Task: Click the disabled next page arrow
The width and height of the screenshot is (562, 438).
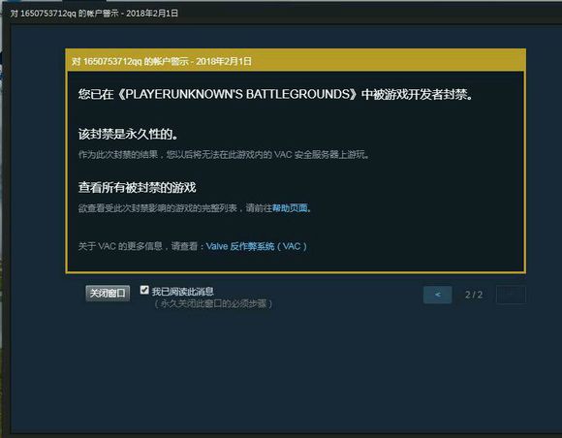Action: [511, 295]
